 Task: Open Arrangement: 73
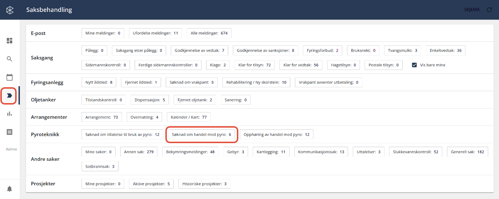click(102, 117)
